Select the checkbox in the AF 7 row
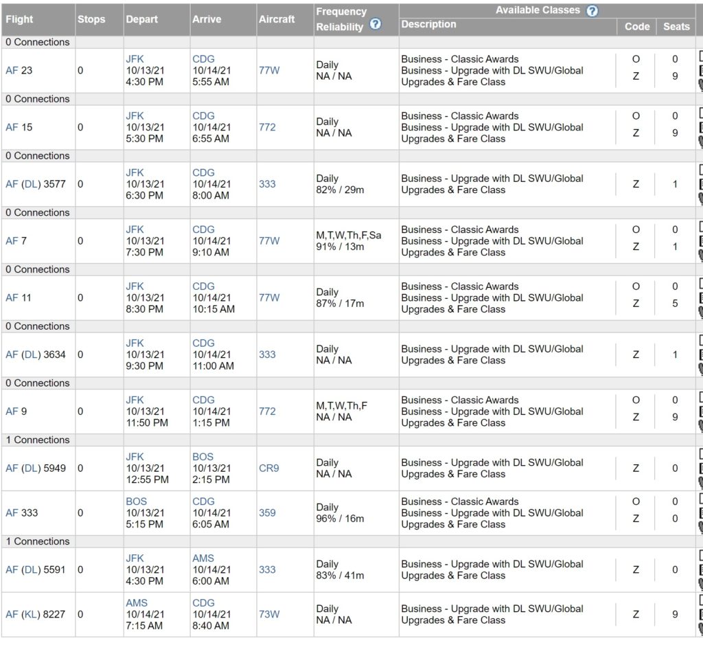703x645 pixels. pyautogui.click(x=700, y=226)
